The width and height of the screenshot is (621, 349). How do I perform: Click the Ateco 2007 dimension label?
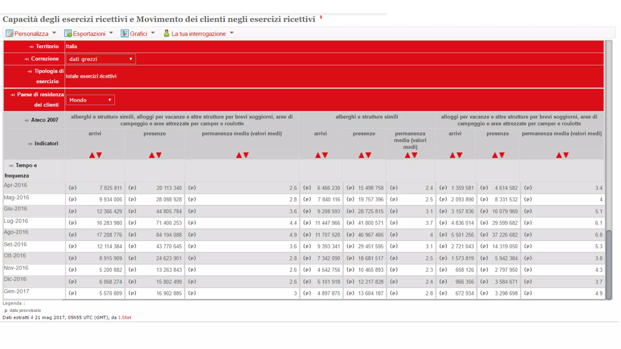[x=45, y=120]
